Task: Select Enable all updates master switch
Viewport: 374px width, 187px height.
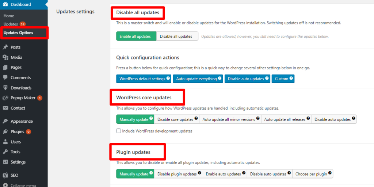Action: click(x=136, y=36)
